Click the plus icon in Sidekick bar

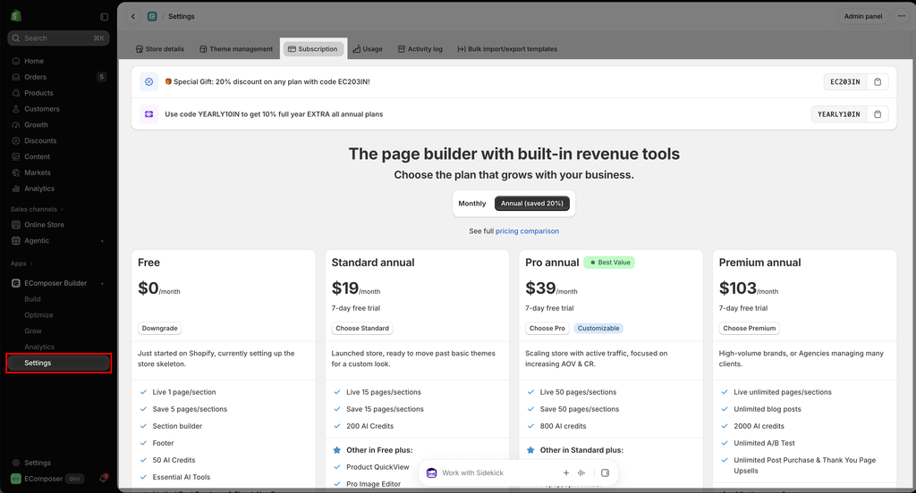pos(566,473)
